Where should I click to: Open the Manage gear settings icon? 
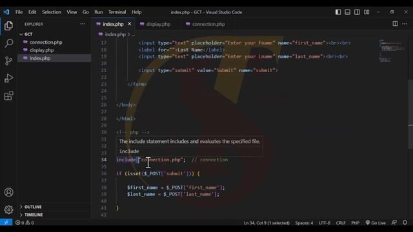(8, 209)
